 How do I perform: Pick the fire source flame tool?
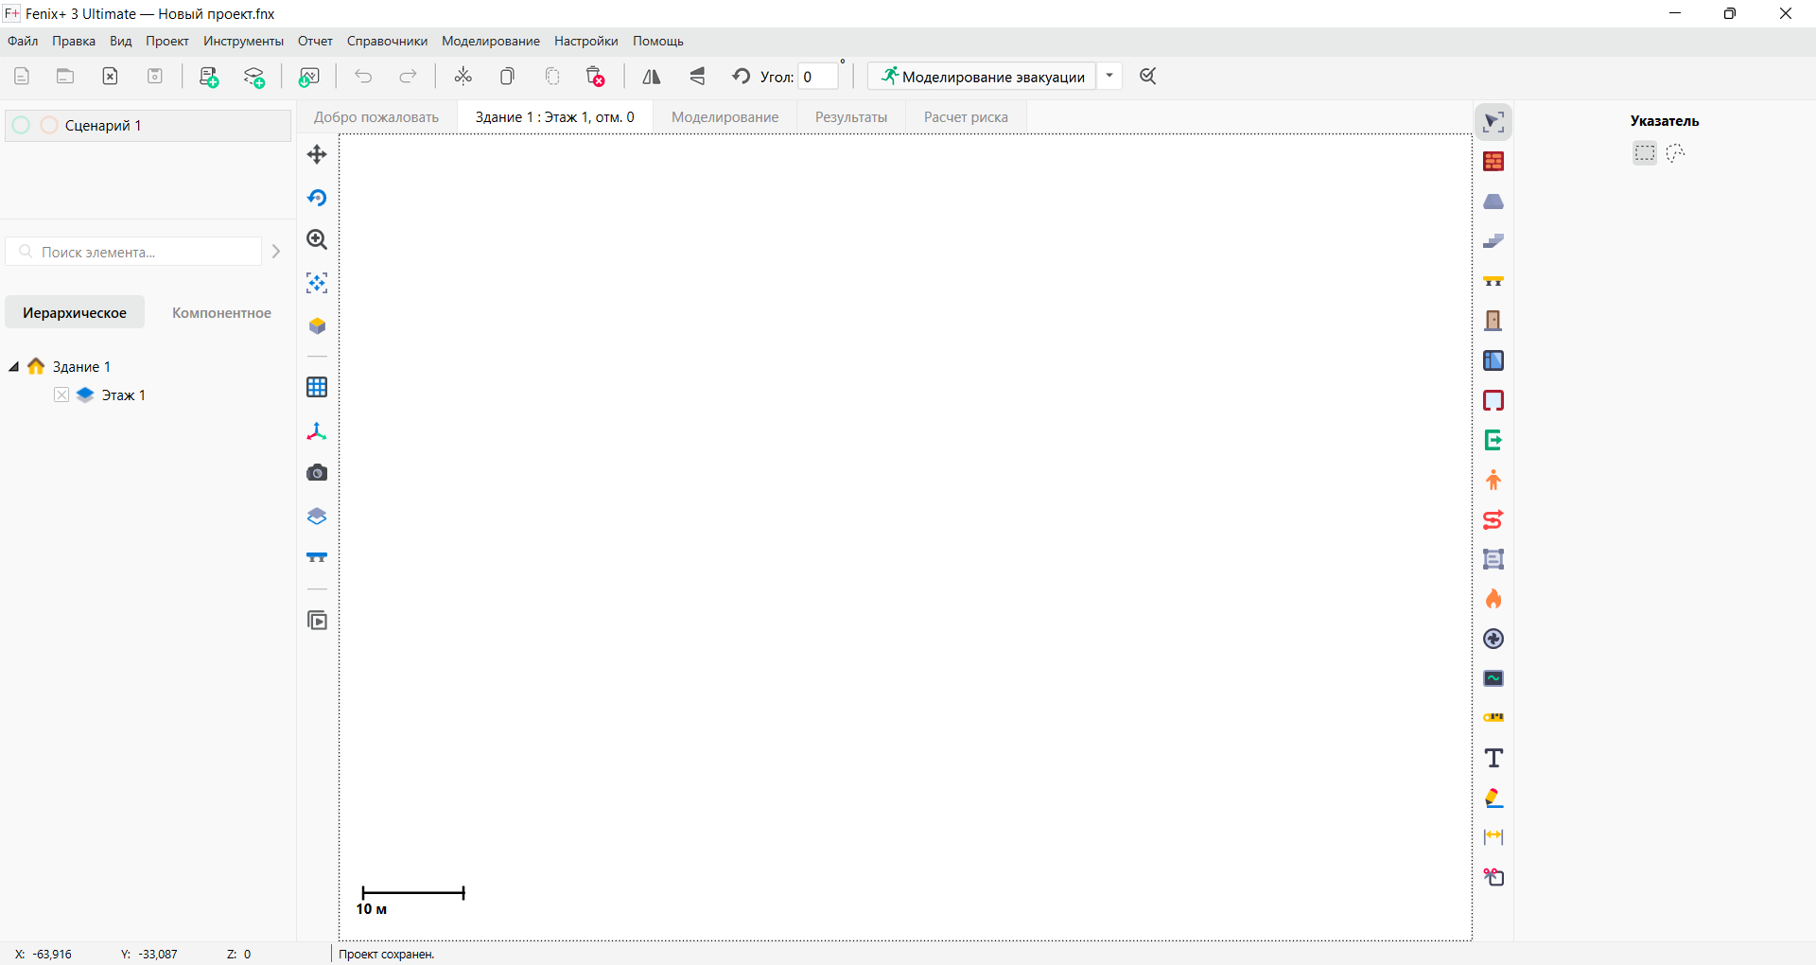[1493, 599]
